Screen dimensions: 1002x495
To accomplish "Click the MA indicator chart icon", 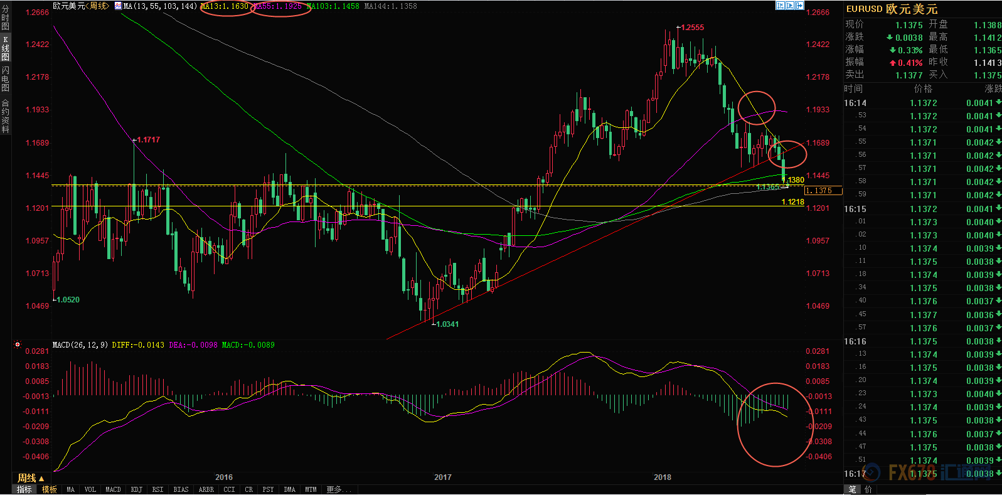I will (118, 6).
